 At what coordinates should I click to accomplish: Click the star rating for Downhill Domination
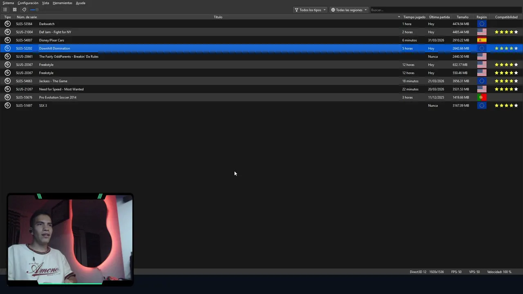point(506,48)
